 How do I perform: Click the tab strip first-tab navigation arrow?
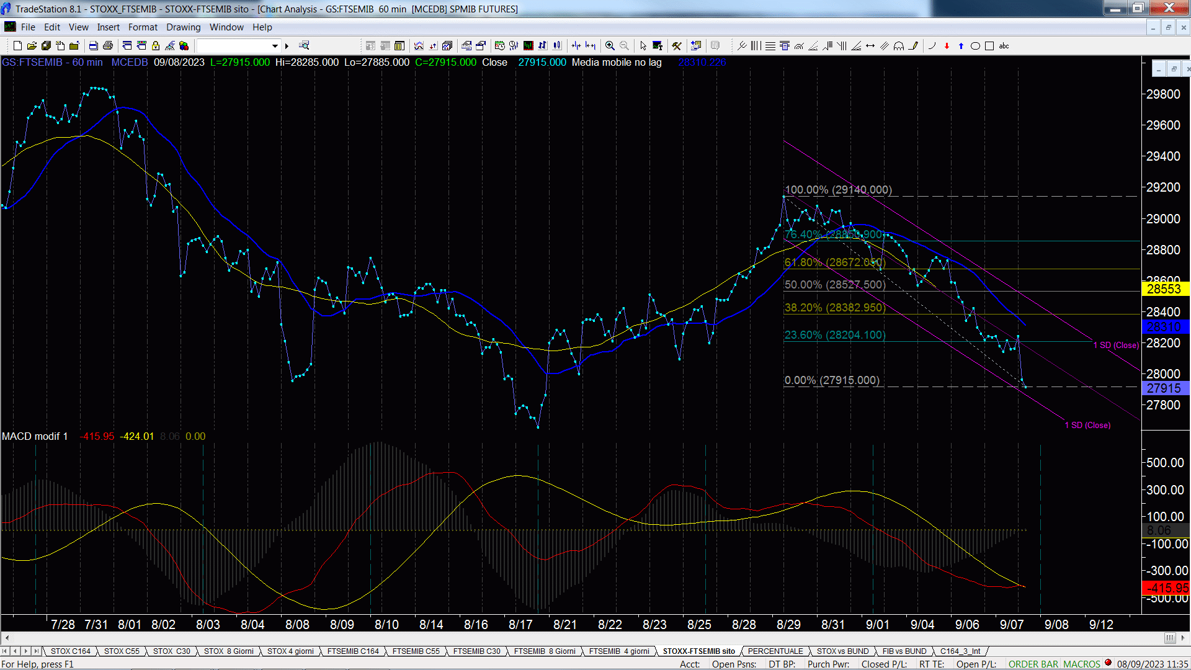(5, 651)
